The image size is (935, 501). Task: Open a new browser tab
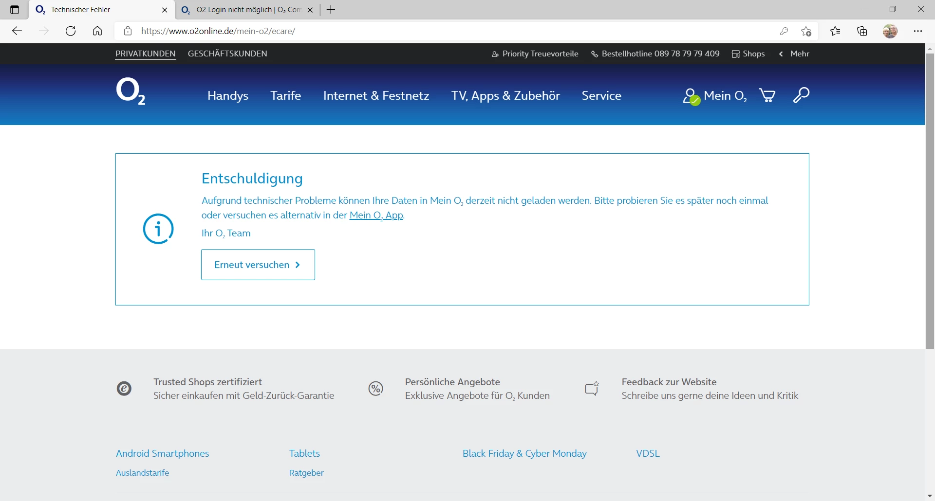click(x=331, y=10)
